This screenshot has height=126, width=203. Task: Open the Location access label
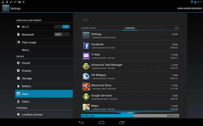pyautogui.click(x=32, y=114)
